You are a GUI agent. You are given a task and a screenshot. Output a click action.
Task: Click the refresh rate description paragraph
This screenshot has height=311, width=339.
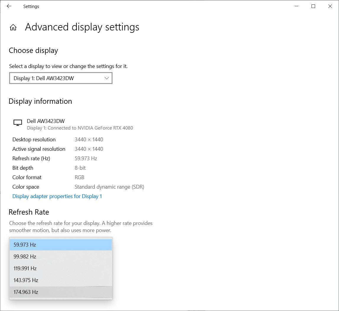pyautogui.click(x=81, y=227)
